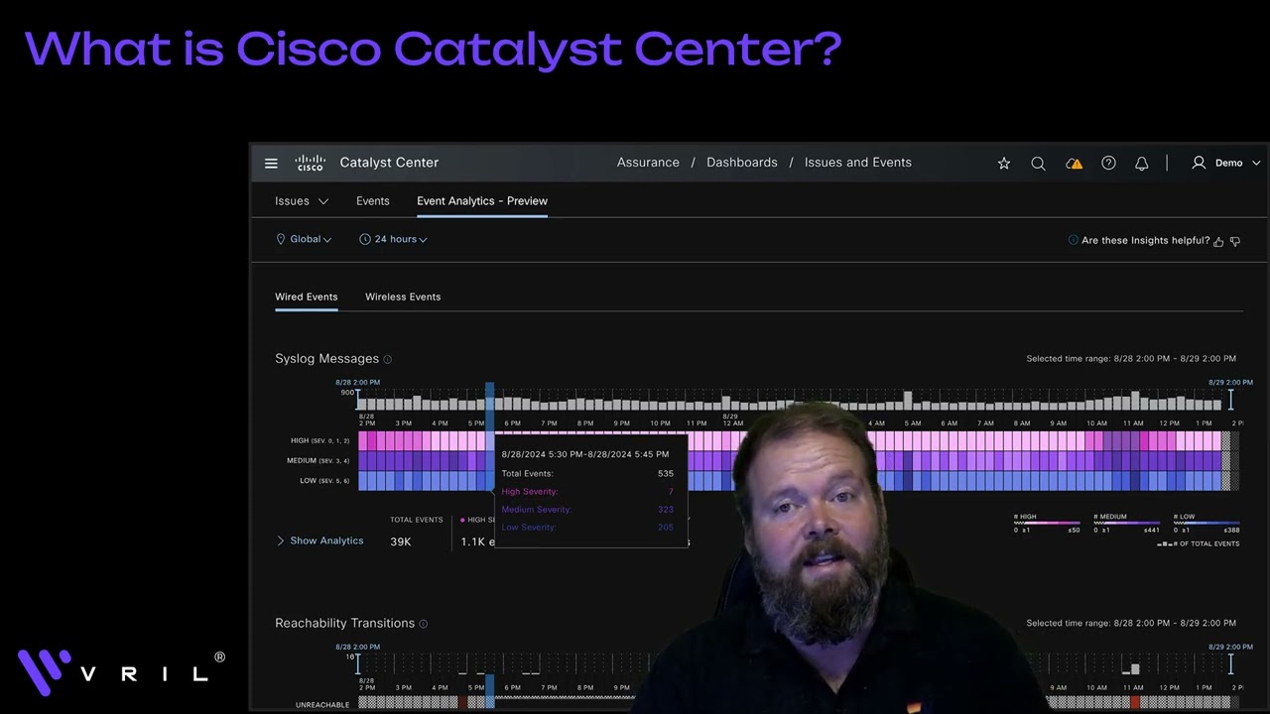
Task: Expand the Issues dropdown
Action: pos(302,201)
